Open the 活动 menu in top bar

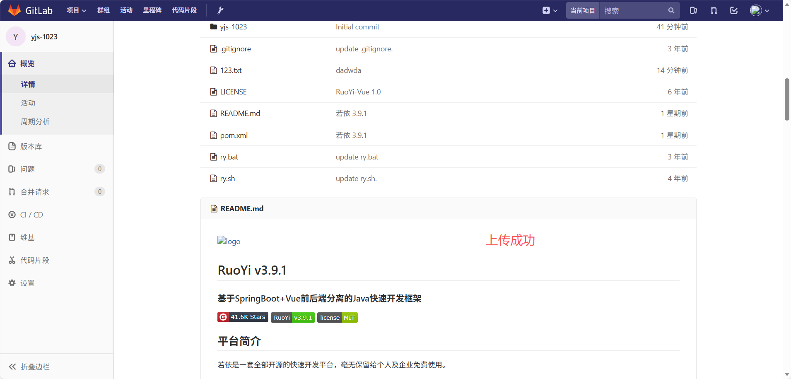(x=126, y=10)
